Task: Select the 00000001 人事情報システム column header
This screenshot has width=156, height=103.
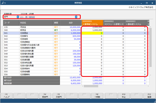Action: coord(92,23)
